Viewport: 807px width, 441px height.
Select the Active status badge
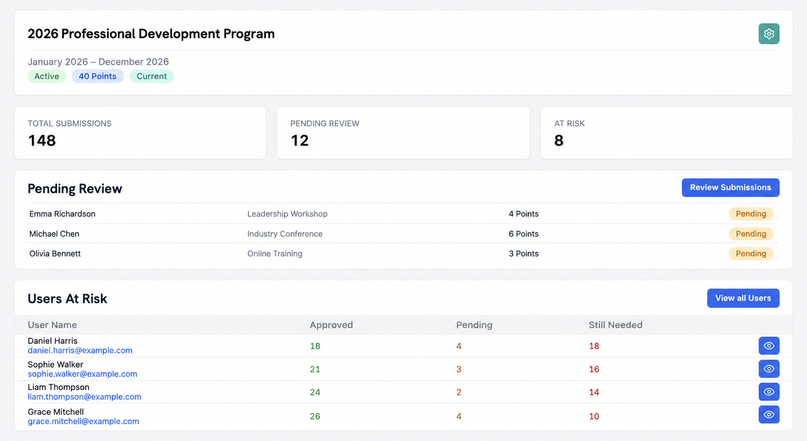47,76
